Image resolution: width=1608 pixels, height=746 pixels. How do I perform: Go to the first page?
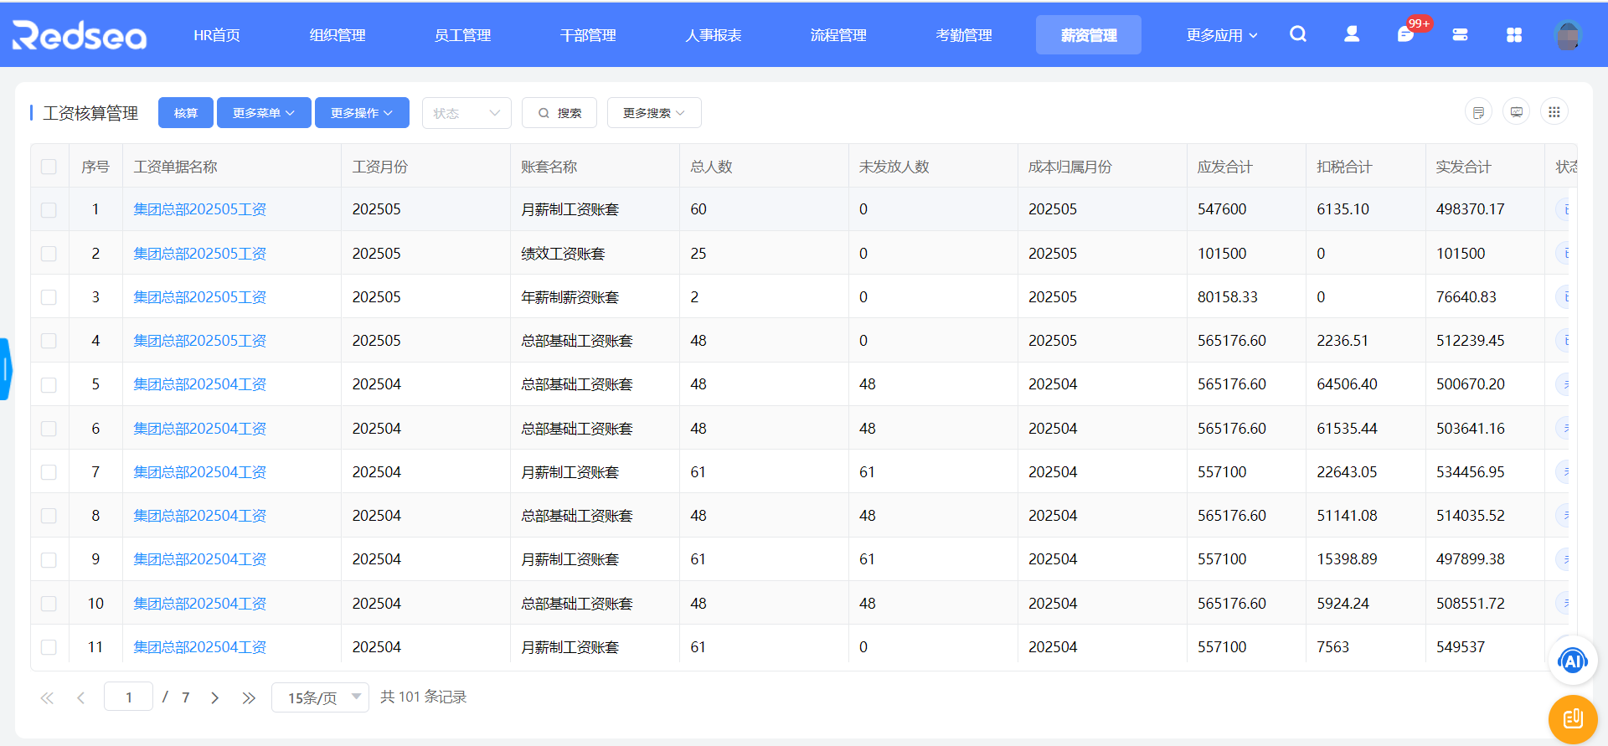pos(47,697)
